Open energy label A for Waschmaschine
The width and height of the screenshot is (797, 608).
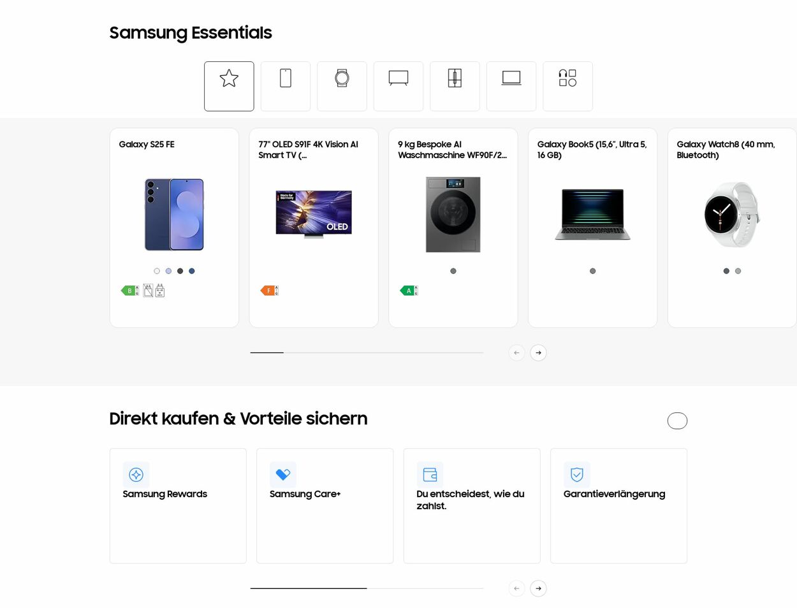[x=409, y=291]
